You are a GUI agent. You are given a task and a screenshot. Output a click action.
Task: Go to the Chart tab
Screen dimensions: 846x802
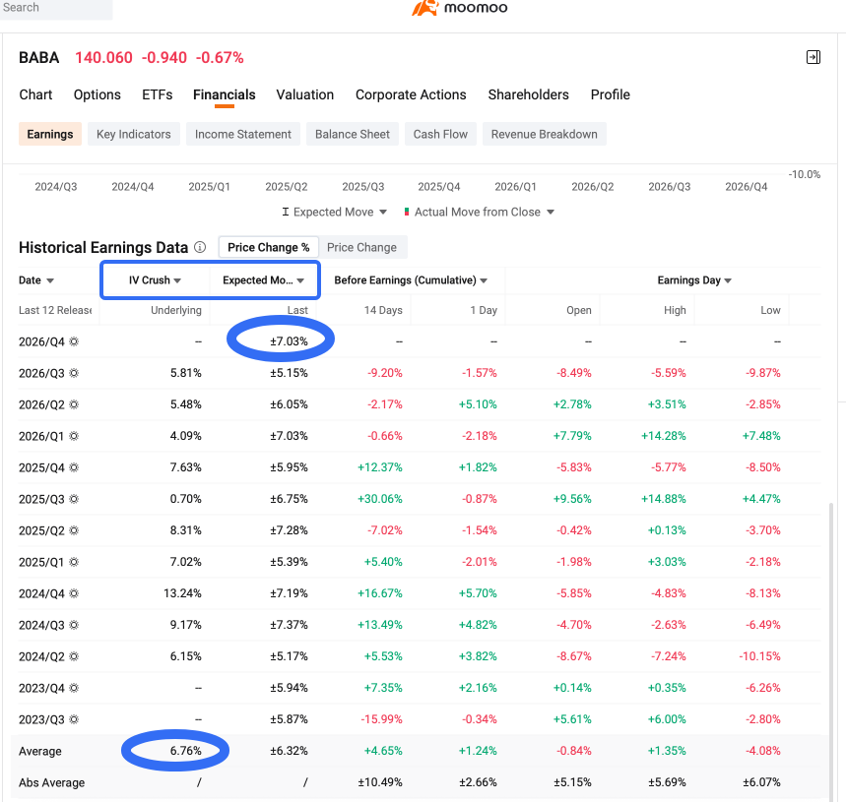click(x=35, y=94)
